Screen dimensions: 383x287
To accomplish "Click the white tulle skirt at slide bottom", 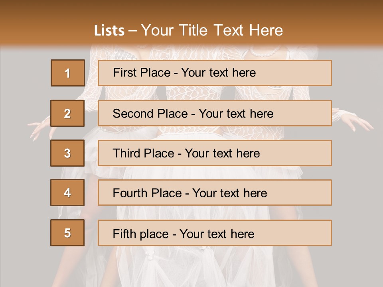I will 191,267.
